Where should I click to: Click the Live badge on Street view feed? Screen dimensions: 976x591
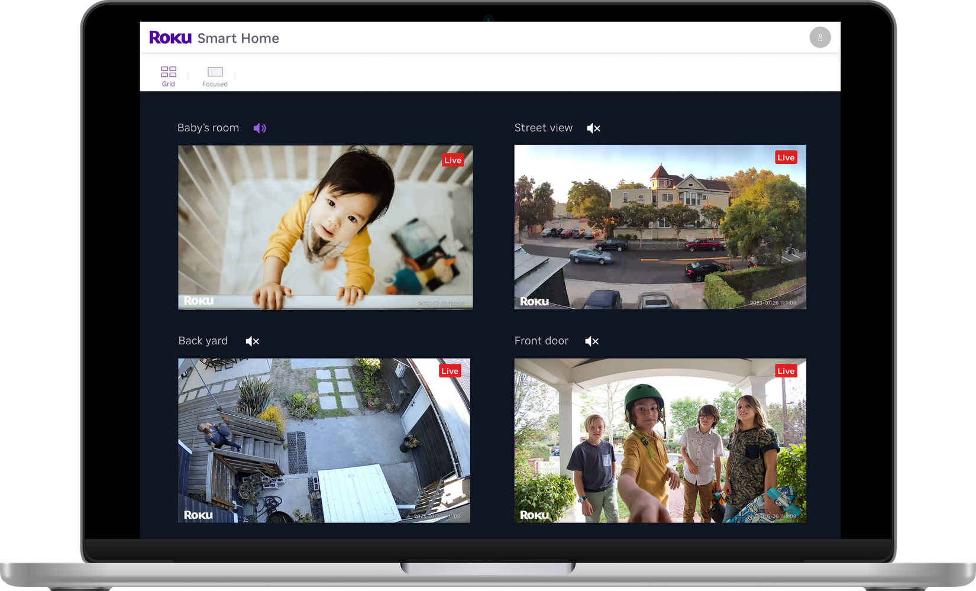click(786, 157)
